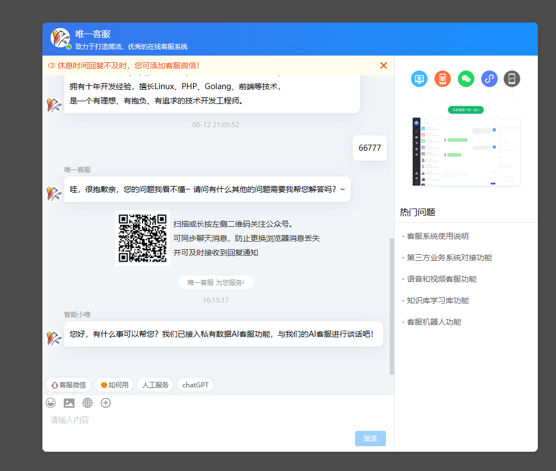Open hot question 知识库学习库功能
The height and width of the screenshot is (471, 556).
pyautogui.click(x=438, y=300)
